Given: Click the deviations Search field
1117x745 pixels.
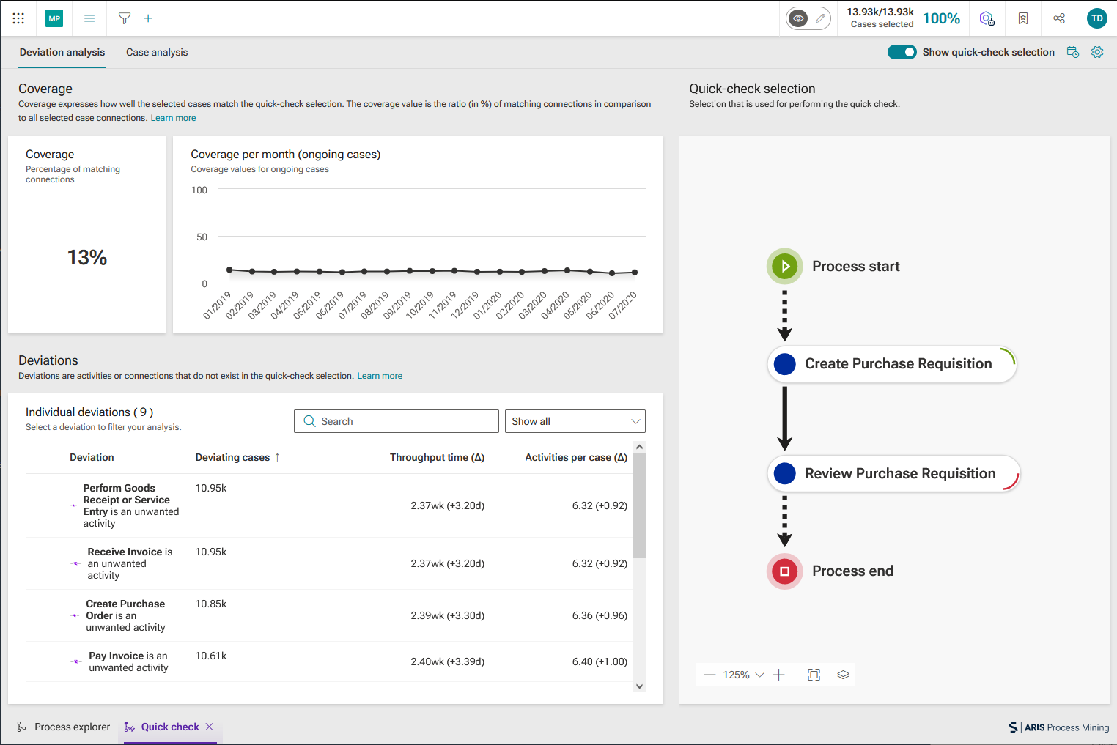Looking at the screenshot, I should coord(397,421).
